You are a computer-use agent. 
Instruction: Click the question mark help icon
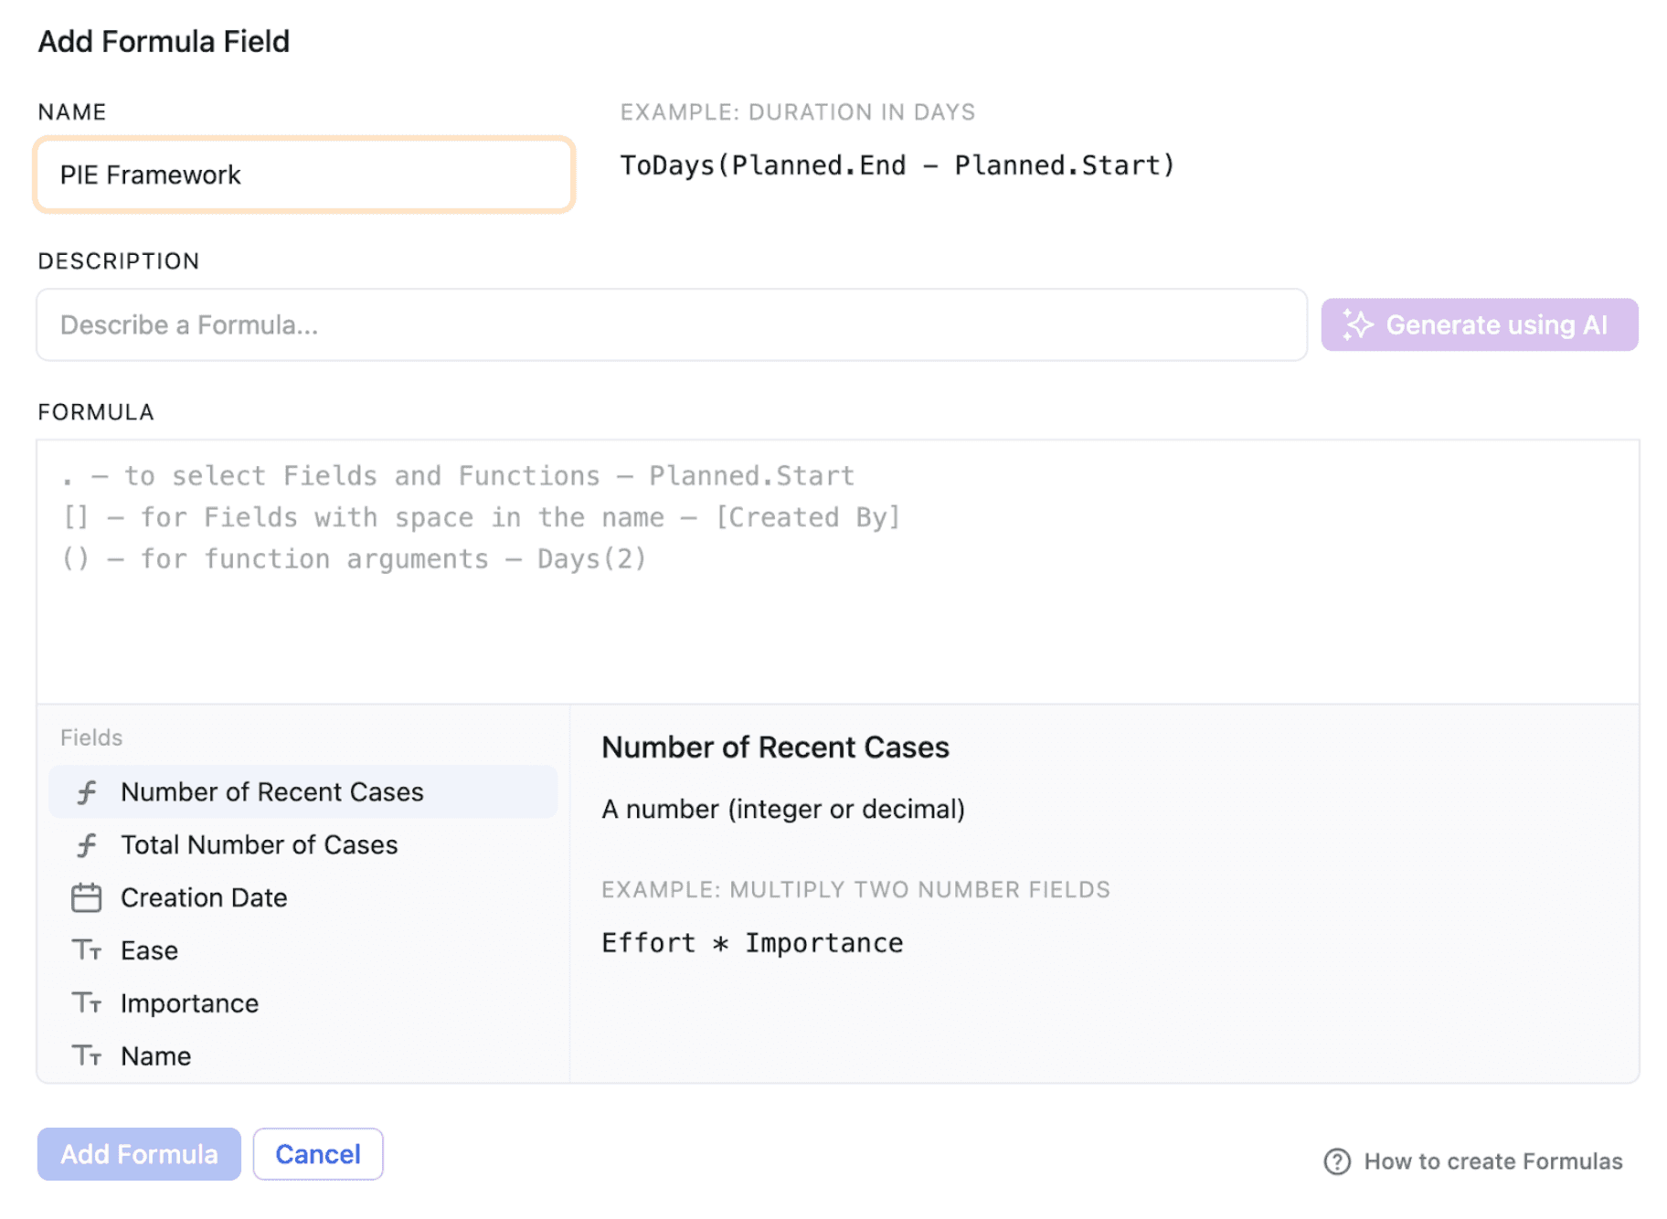tap(1337, 1161)
